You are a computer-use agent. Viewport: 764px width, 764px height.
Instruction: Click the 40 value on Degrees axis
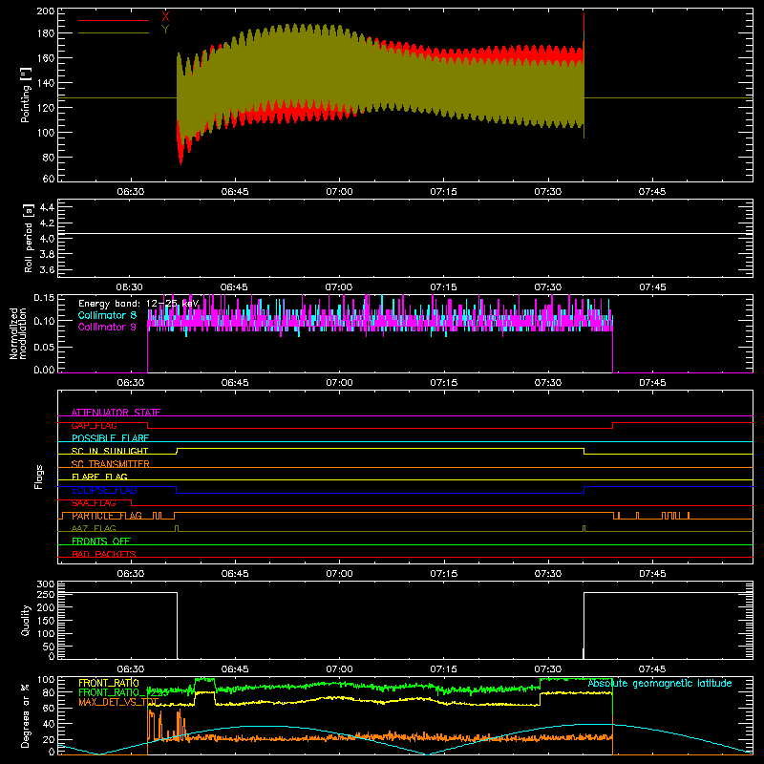[49, 724]
